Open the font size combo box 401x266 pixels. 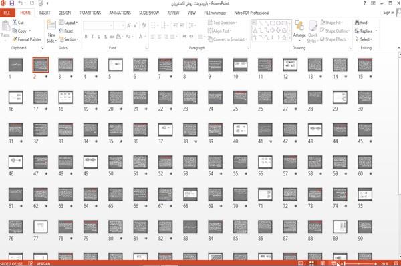click(119, 25)
